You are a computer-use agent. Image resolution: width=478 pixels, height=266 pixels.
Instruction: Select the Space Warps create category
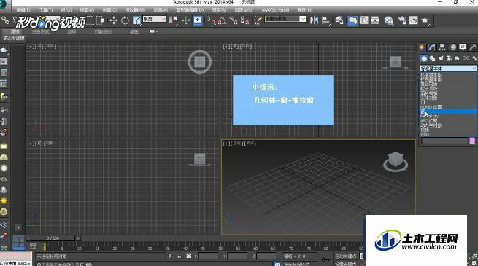[466, 58]
